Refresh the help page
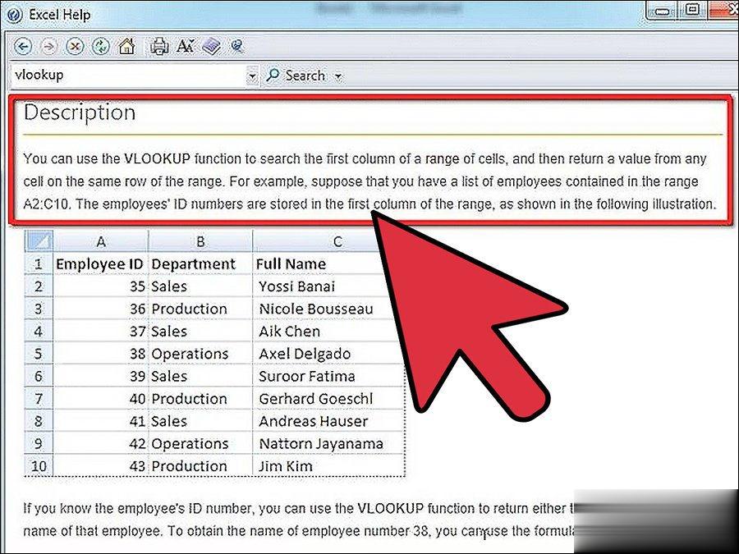 tap(100, 46)
